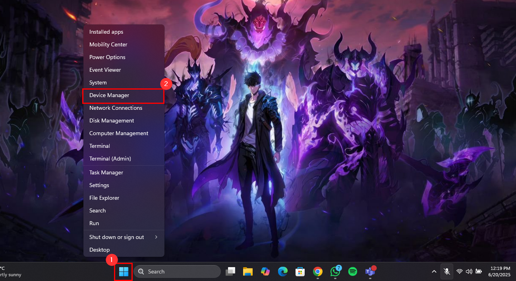The image size is (516, 281).
Task: Select Desktop at the menu bottom
Action: click(x=124, y=250)
